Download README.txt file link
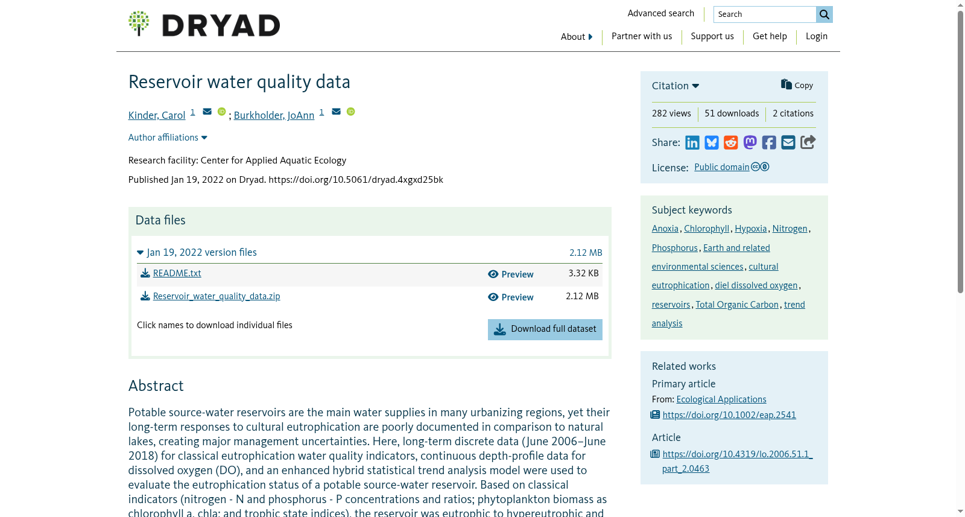Viewport: 965px width, 517px height. (x=177, y=273)
